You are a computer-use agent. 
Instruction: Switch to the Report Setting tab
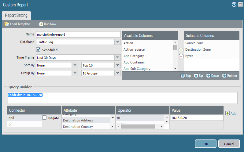(16, 15)
